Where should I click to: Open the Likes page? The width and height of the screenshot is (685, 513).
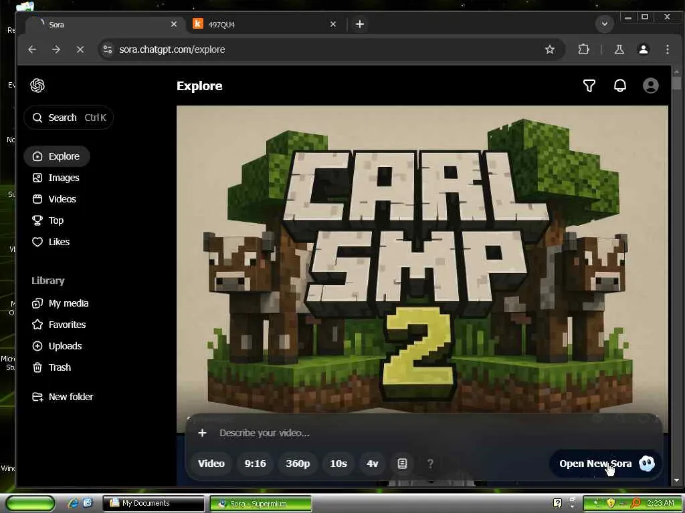click(51, 242)
